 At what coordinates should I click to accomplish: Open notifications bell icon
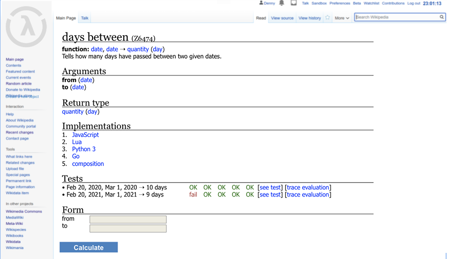(x=282, y=3)
